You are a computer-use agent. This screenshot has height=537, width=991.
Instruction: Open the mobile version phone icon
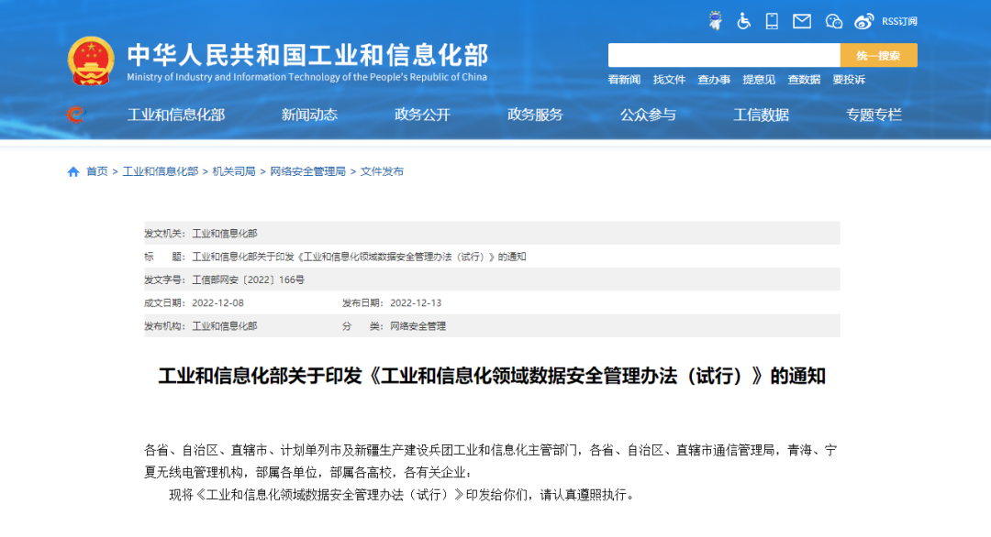point(772,21)
